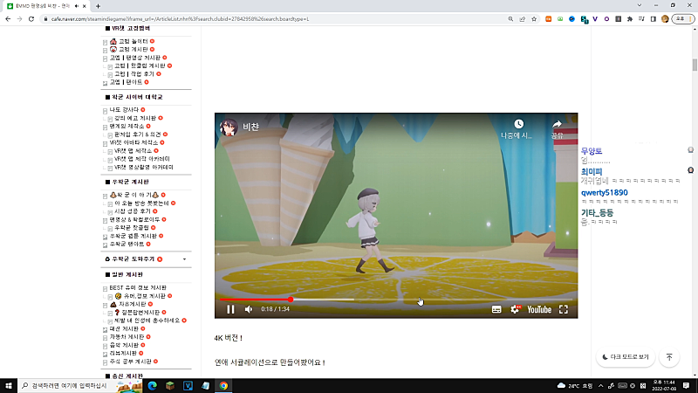Open BEST 유머 정보 게시판

tap(138, 287)
